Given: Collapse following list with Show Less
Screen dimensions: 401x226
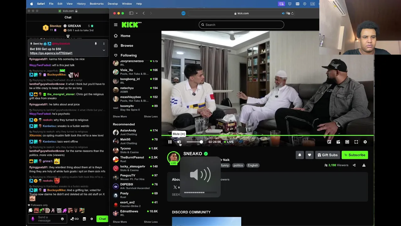Looking at the screenshot, I should point(151,116).
